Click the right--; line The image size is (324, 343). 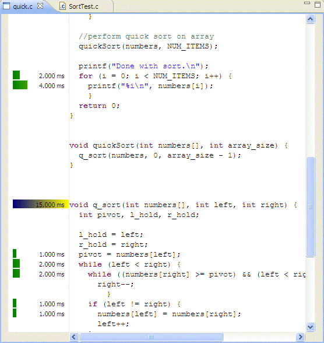[115, 284]
